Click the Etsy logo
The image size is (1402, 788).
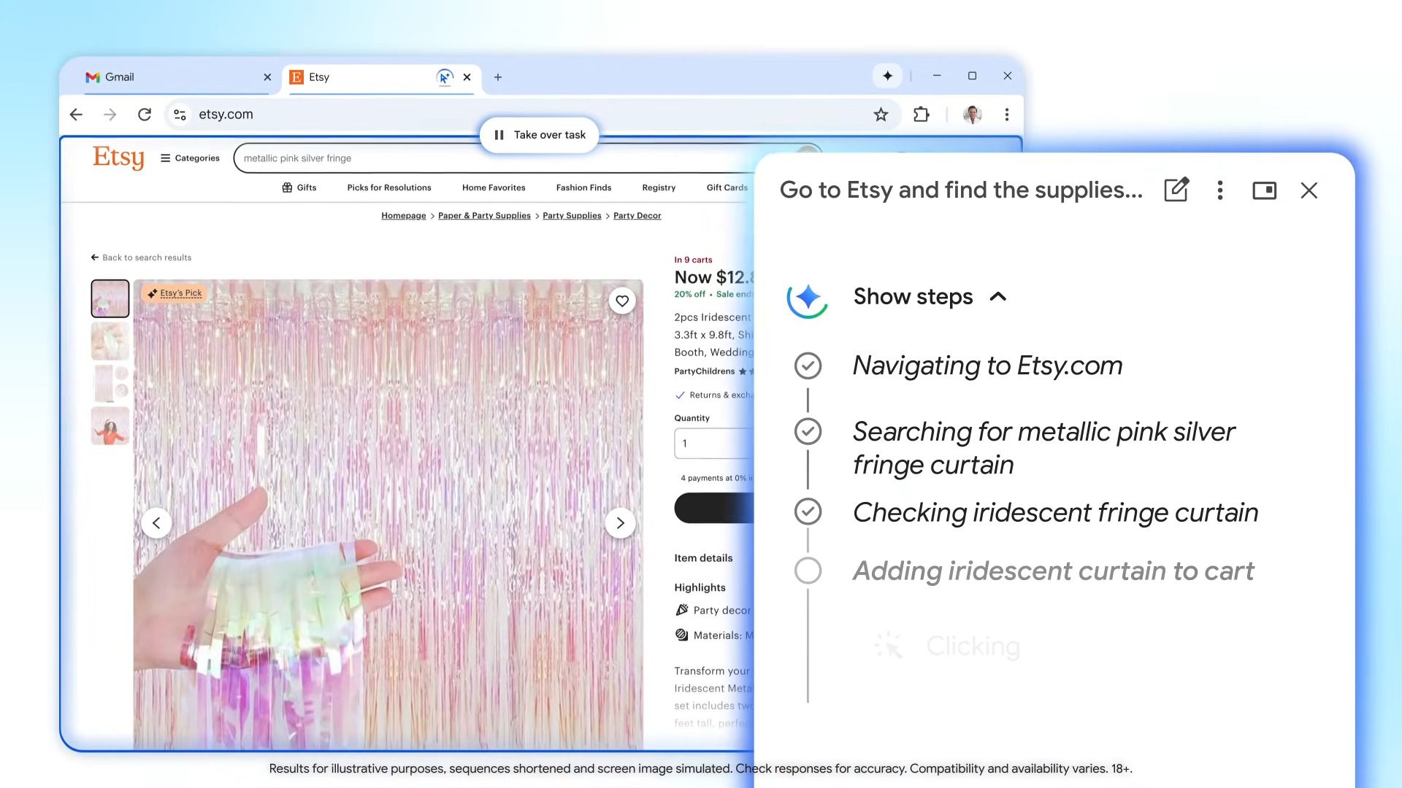118,158
